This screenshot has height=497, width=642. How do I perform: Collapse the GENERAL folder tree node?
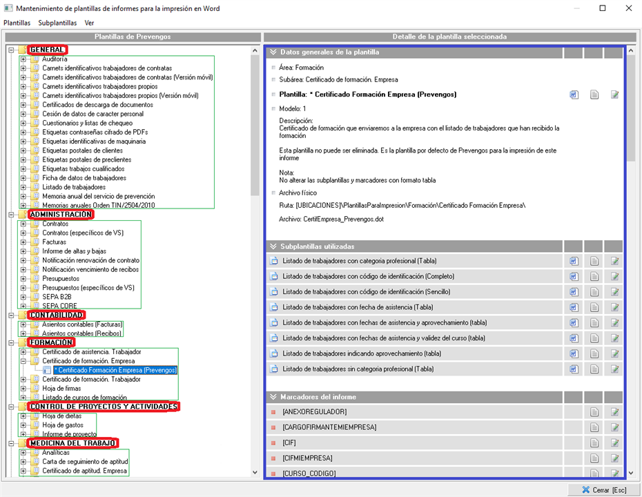click(12, 50)
